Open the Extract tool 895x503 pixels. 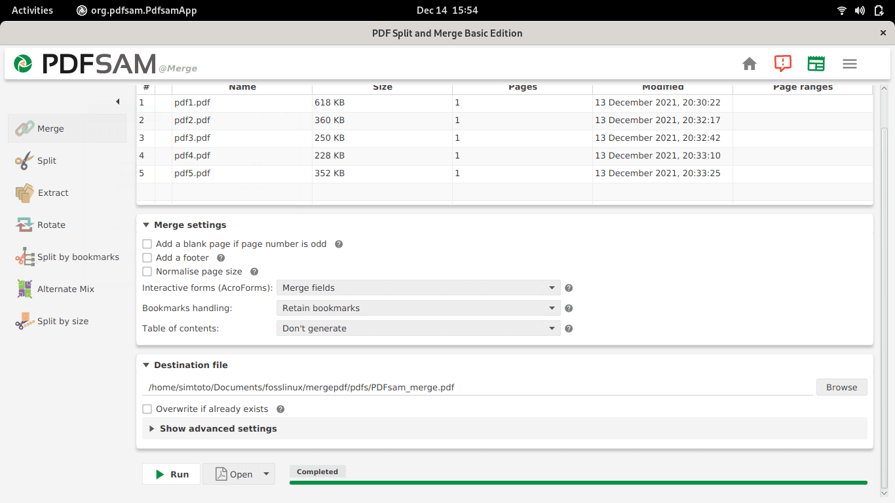(x=52, y=193)
